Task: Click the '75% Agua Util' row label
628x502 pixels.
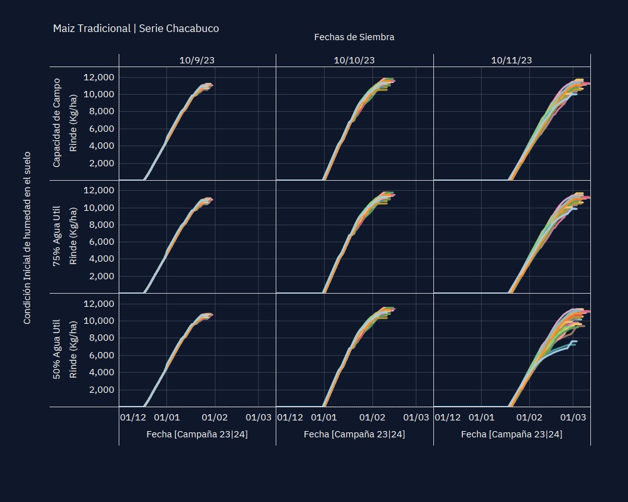Action: 57,236
